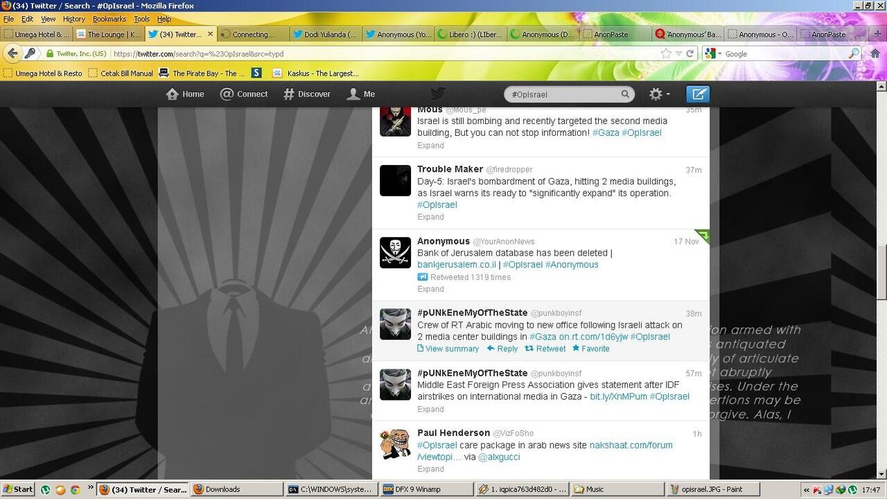
Task: Expand the Middle East Foreign Press tweet
Action: pos(430,410)
